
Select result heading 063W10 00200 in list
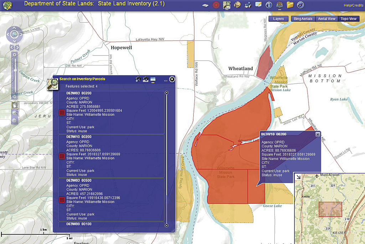click(79, 137)
